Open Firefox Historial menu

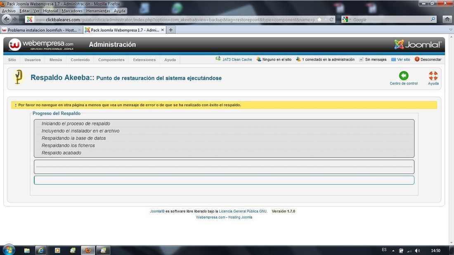[50, 11]
